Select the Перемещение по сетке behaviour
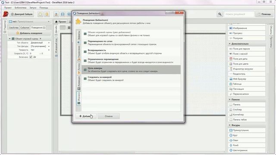This screenshot has height=155, width=276. click(x=131, y=43)
